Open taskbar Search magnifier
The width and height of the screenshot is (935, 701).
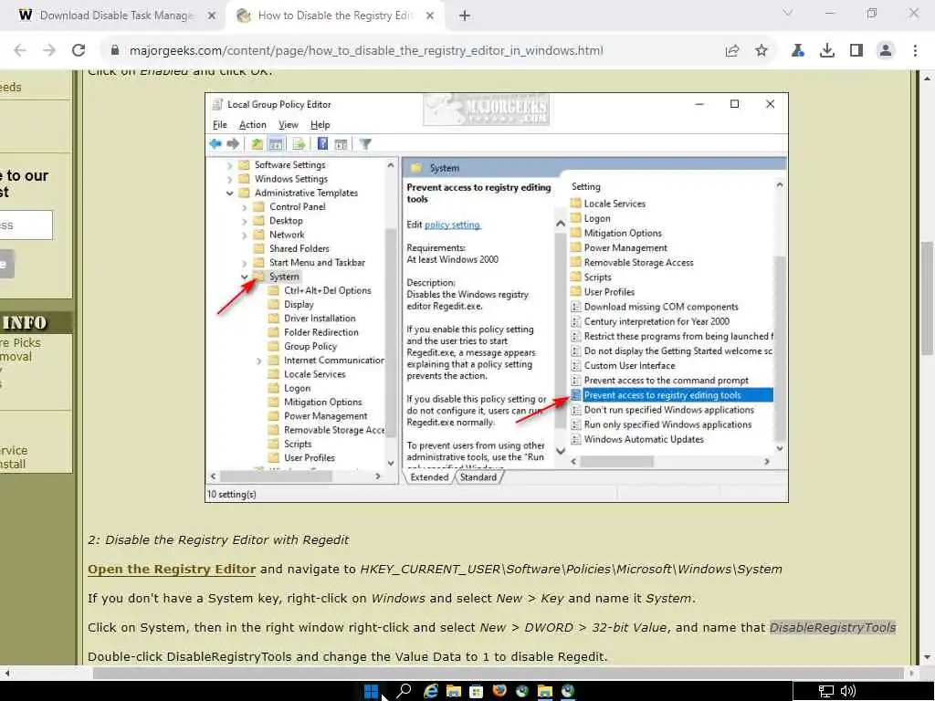click(404, 691)
